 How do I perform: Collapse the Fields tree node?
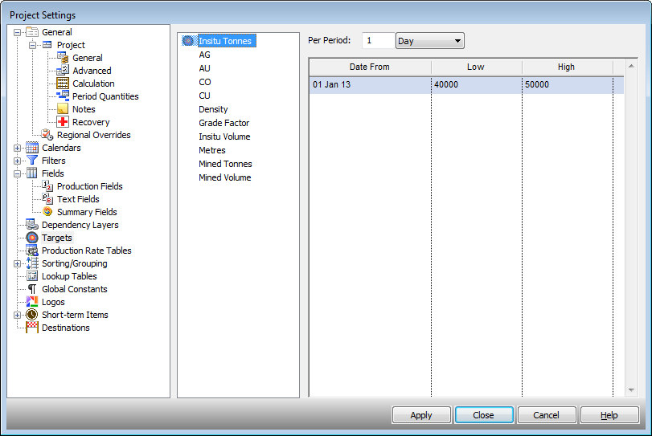pos(18,173)
